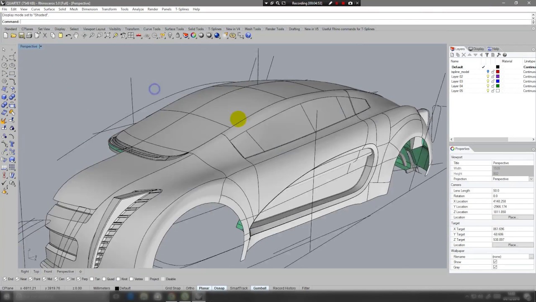The width and height of the screenshot is (536, 302).
Task: Click the Zoom Extents toolbar icon
Action: [x=107, y=36]
